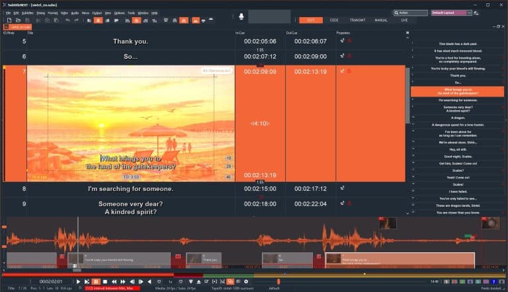The image size is (508, 292).
Task: Step one frame backward
Action: 132,281
